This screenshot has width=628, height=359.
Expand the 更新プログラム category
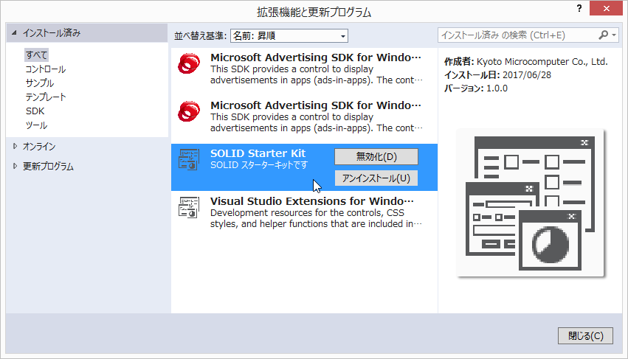tap(14, 167)
